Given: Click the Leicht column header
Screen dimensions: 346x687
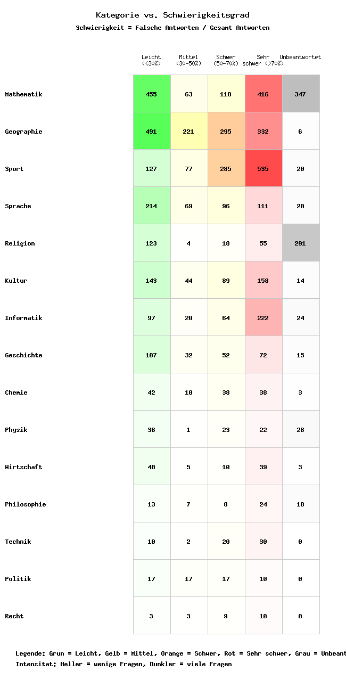Looking at the screenshot, I should point(151,60).
